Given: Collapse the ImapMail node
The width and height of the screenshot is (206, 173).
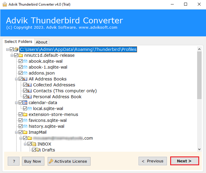Looking at the screenshot, I should [x=16, y=132].
